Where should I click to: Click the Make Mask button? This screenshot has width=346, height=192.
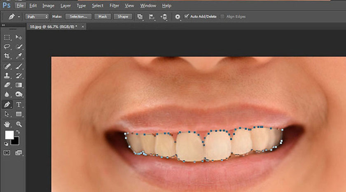pyautogui.click(x=103, y=16)
